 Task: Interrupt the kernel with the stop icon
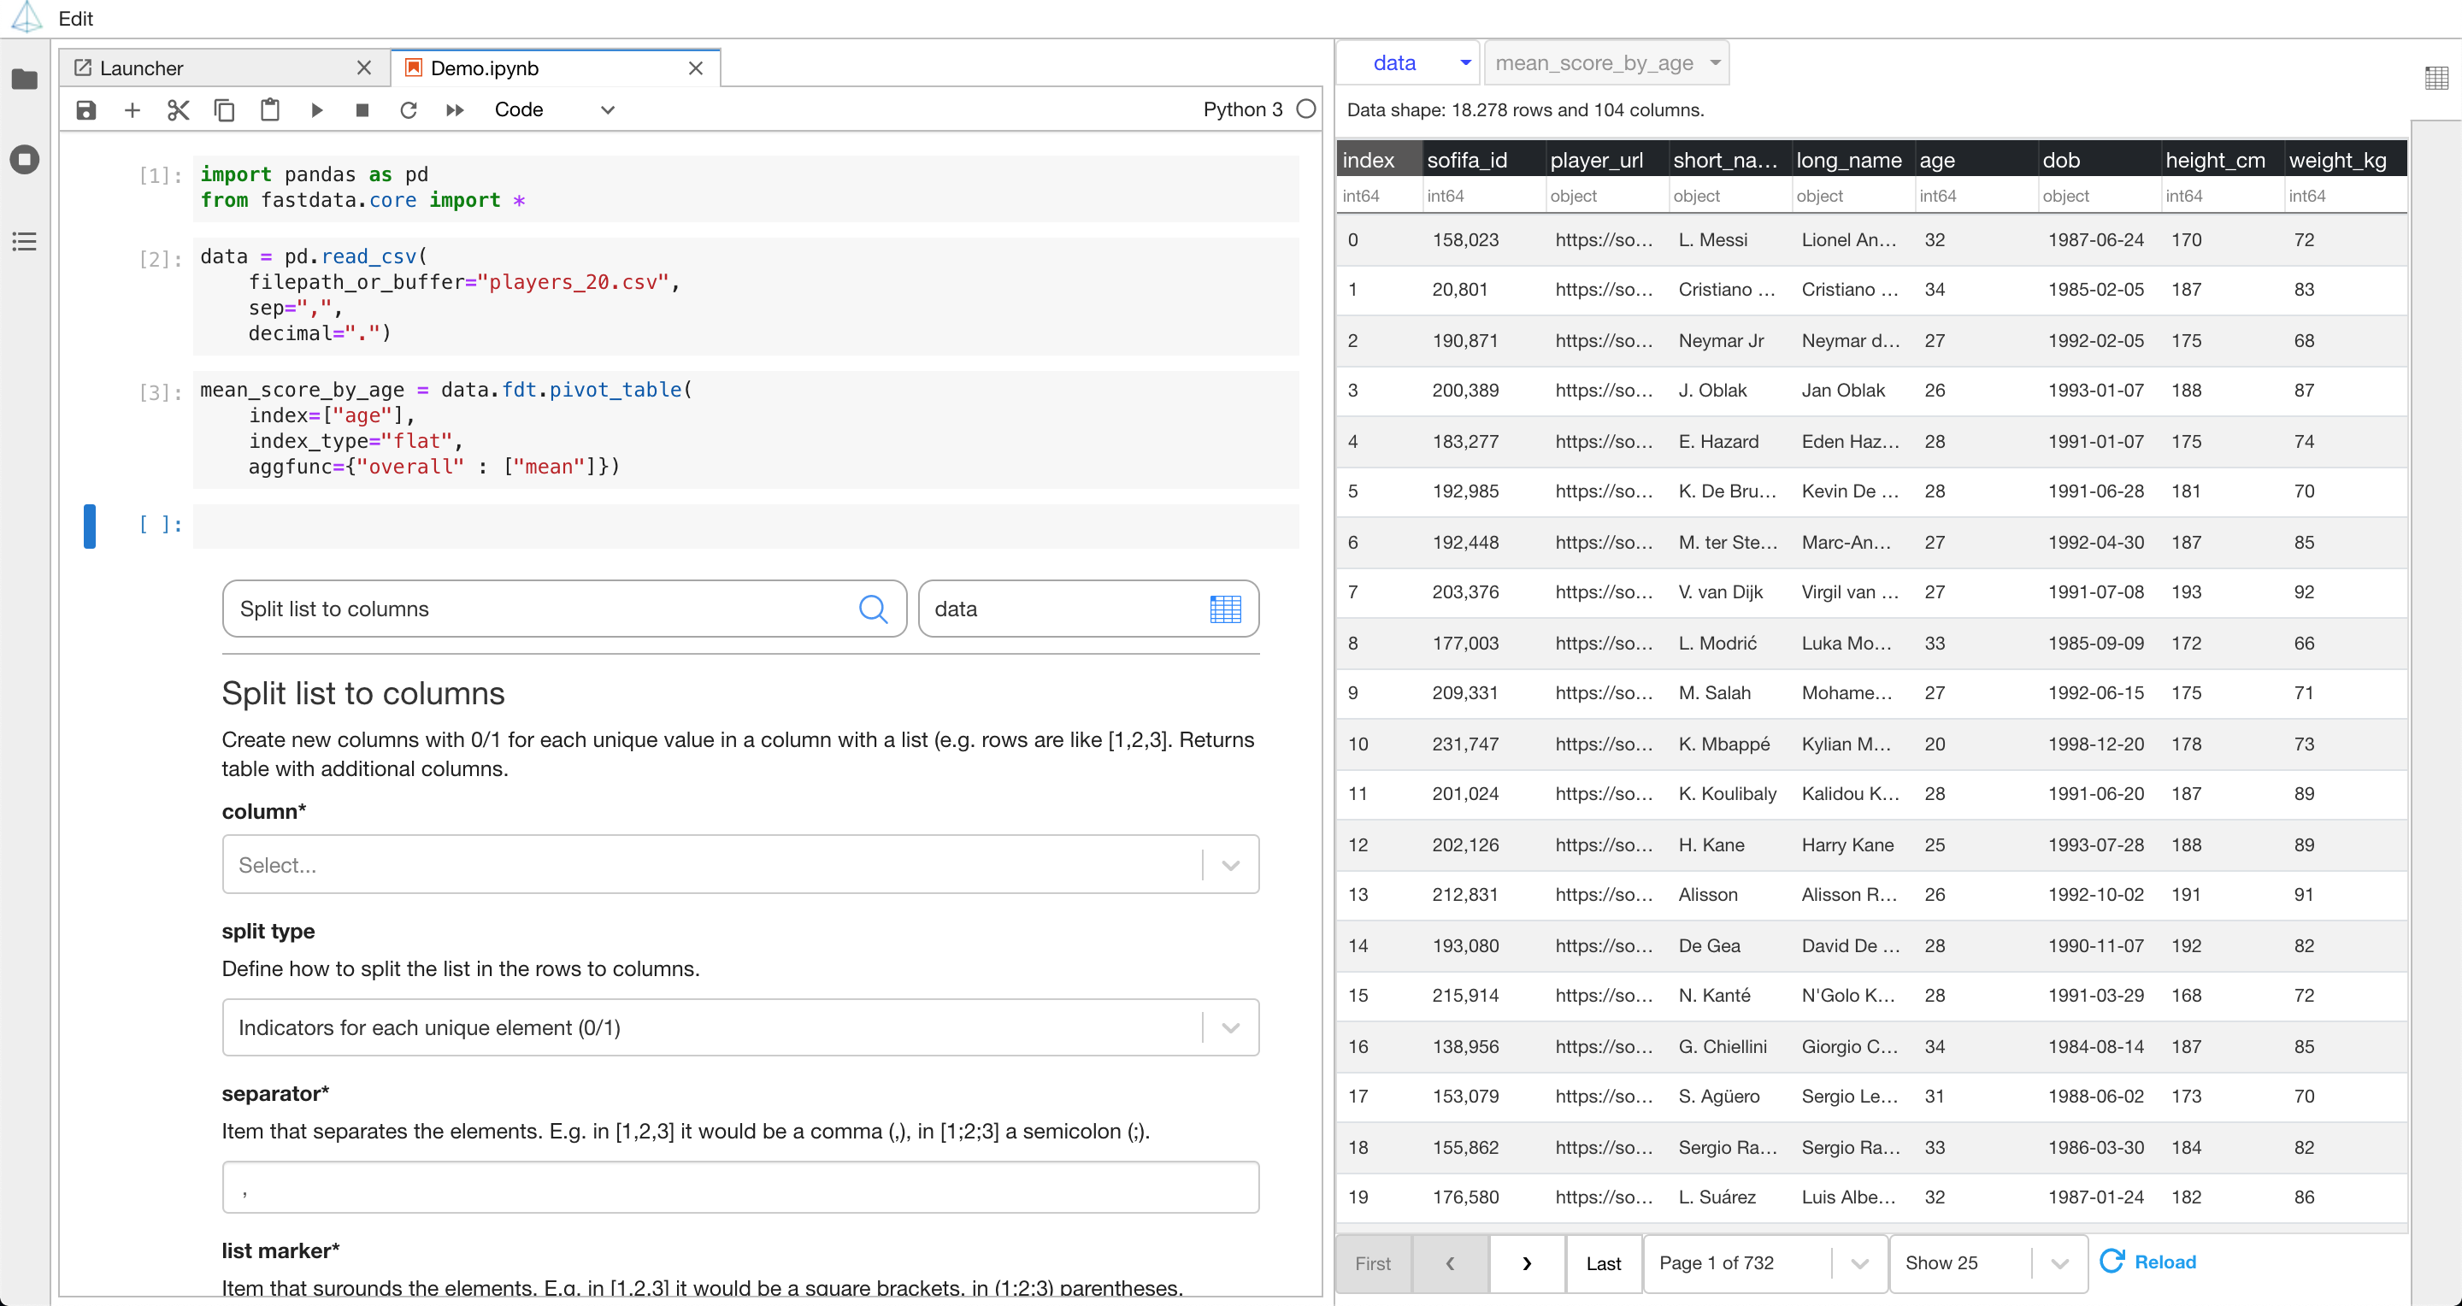tap(362, 110)
